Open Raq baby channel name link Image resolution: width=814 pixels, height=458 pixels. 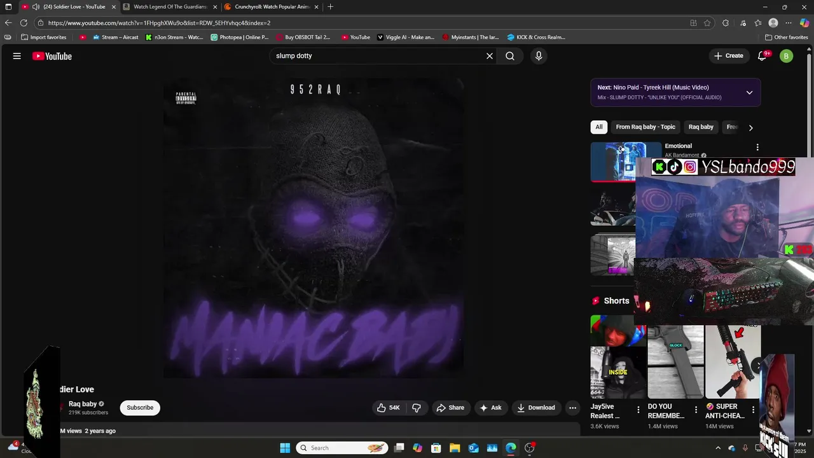(x=83, y=404)
